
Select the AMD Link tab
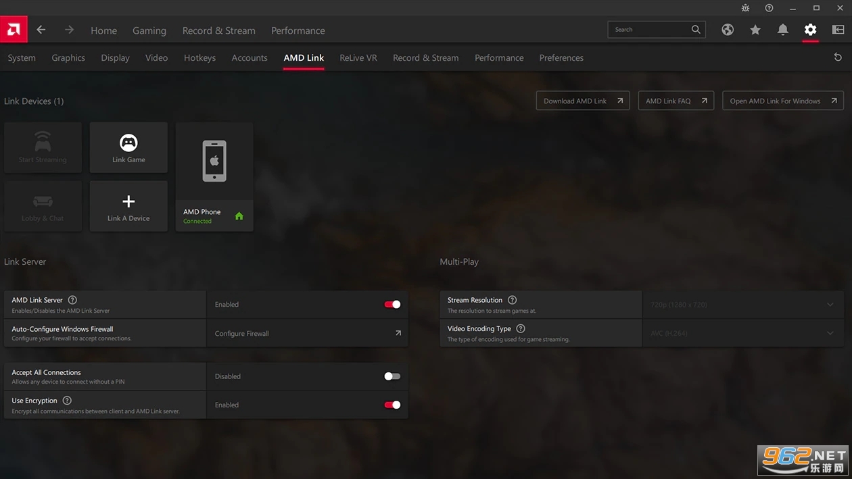click(x=304, y=57)
